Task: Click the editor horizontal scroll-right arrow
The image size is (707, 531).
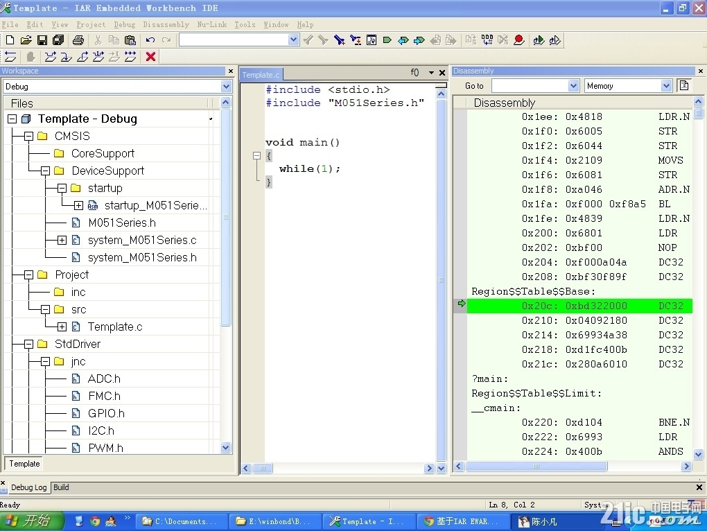Action: click(x=429, y=468)
